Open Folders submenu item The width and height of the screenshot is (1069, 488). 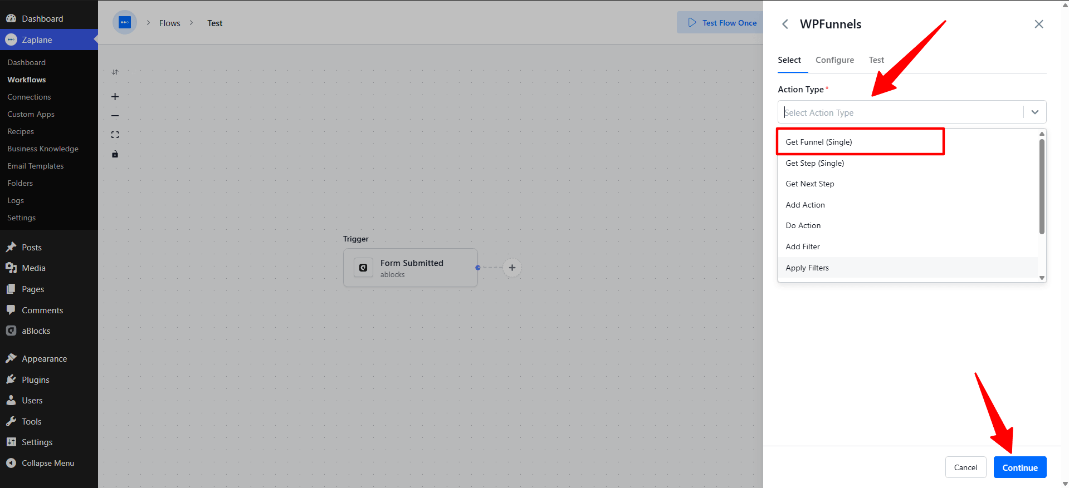pos(20,183)
